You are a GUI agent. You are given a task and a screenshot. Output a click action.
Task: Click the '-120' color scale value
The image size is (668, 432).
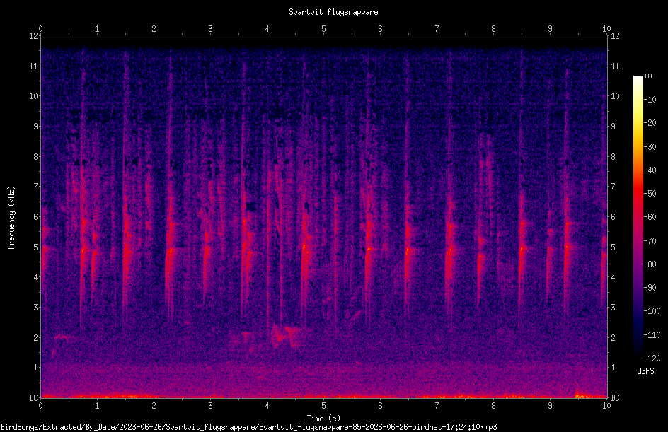[x=652, y=358]
